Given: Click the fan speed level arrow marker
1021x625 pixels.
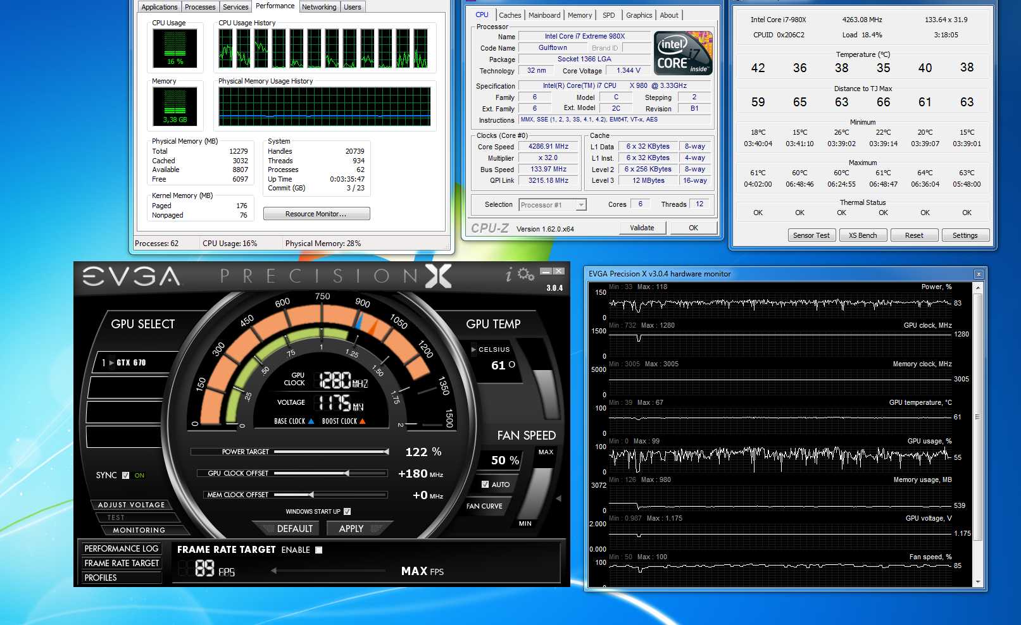Looking at the screenshot, I should pyautogui.click(x=558, y=498).
